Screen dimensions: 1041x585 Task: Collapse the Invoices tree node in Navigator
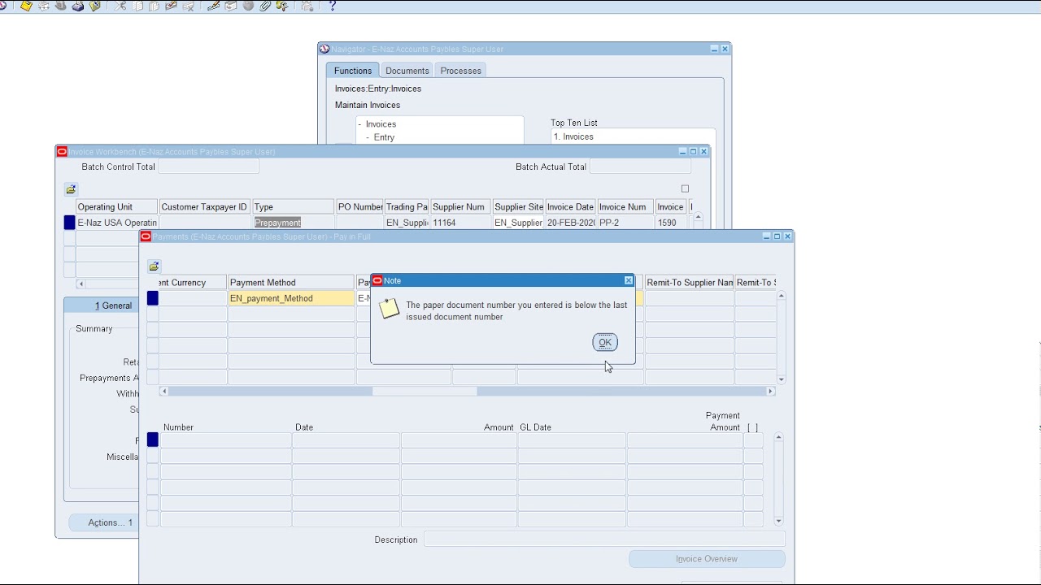[x=359, y=124]
